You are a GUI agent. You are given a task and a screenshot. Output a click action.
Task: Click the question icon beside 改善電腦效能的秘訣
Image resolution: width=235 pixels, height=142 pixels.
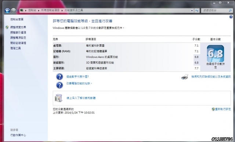pos(59,85)
